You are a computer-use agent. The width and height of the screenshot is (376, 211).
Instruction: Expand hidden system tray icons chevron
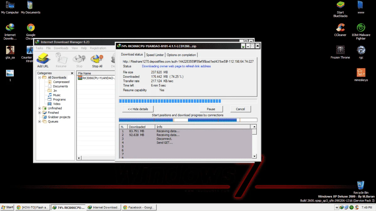click(x=337, y=208)
